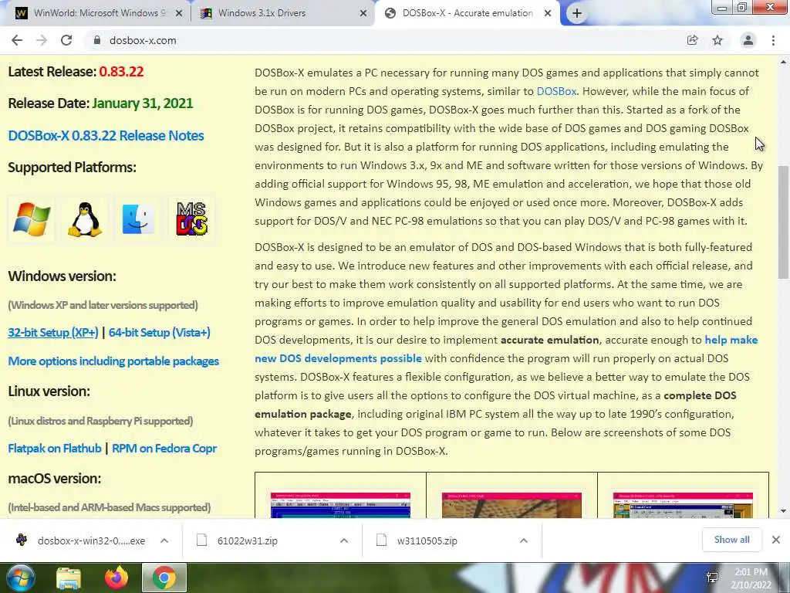Close the Windows 3.1x Drivers tab
Image resolution: width=790 pixels, height=593 pixels.
(363, 14)
